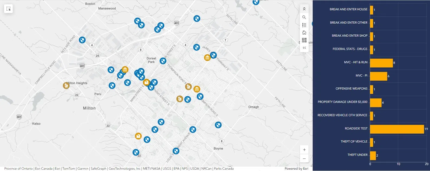This screenshot has height=171, width=430.
Task: Reset map to home extent
Action: (304, 33)
